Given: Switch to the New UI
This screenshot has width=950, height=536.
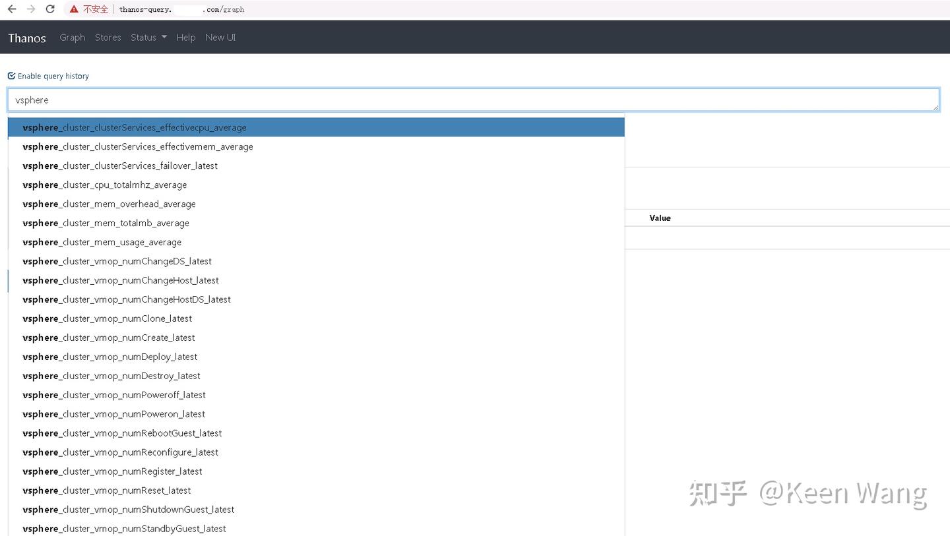Looking at the screenshot, I should 220,37.
